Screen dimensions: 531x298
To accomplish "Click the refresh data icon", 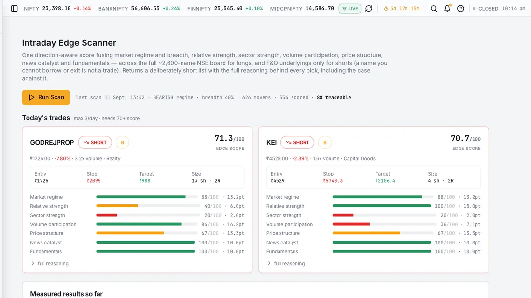I will [369, 9].
